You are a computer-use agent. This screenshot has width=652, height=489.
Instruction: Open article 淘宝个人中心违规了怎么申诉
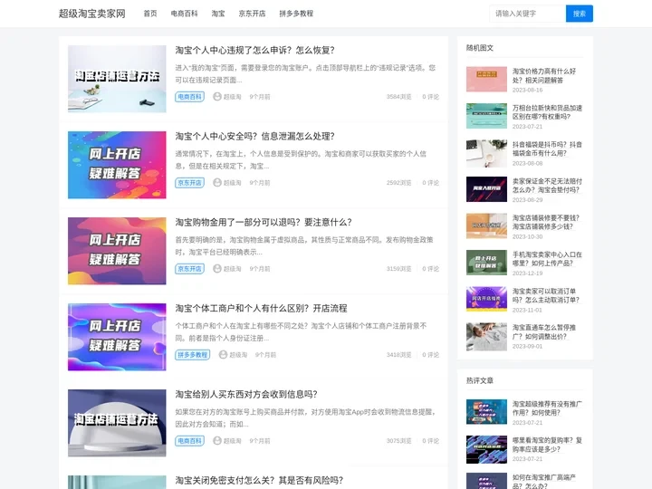tap(254, 51)
